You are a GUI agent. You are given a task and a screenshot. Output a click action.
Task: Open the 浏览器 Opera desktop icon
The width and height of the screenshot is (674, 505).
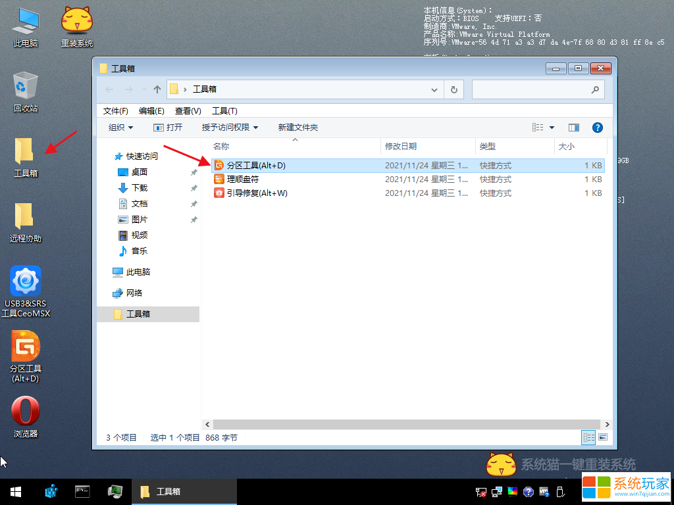click(x=26, y=417)
